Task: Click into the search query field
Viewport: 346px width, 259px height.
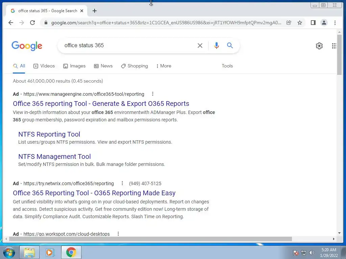Action: point(128,46)
